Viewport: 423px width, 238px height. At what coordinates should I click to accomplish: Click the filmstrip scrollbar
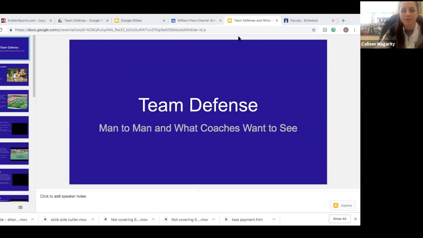(34, 67)
